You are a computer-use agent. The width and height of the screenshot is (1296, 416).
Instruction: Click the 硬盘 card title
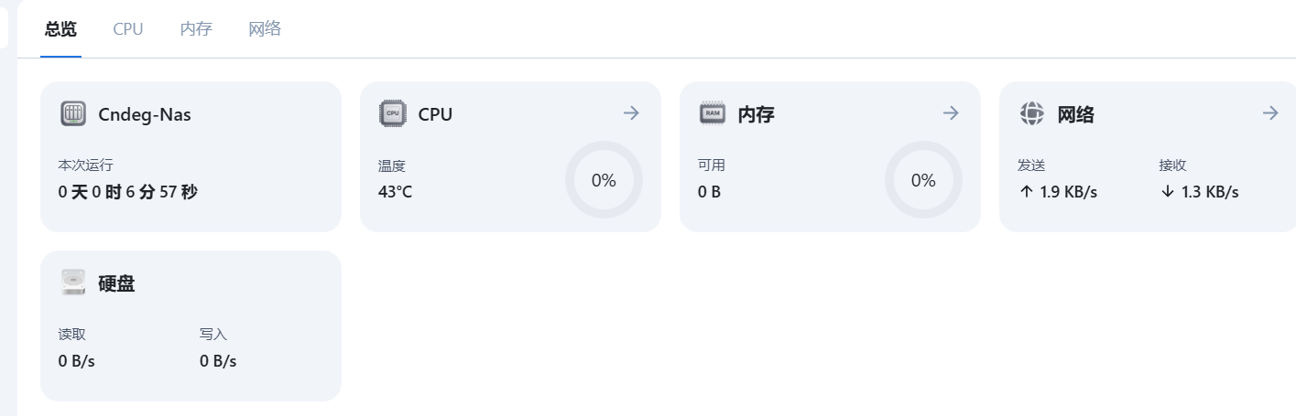(116, 283)
